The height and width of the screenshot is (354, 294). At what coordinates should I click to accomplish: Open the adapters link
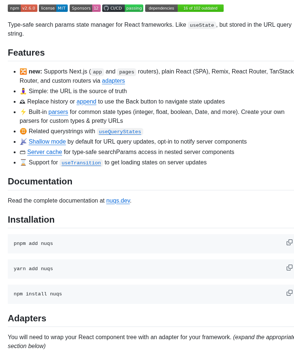[113, 81]
